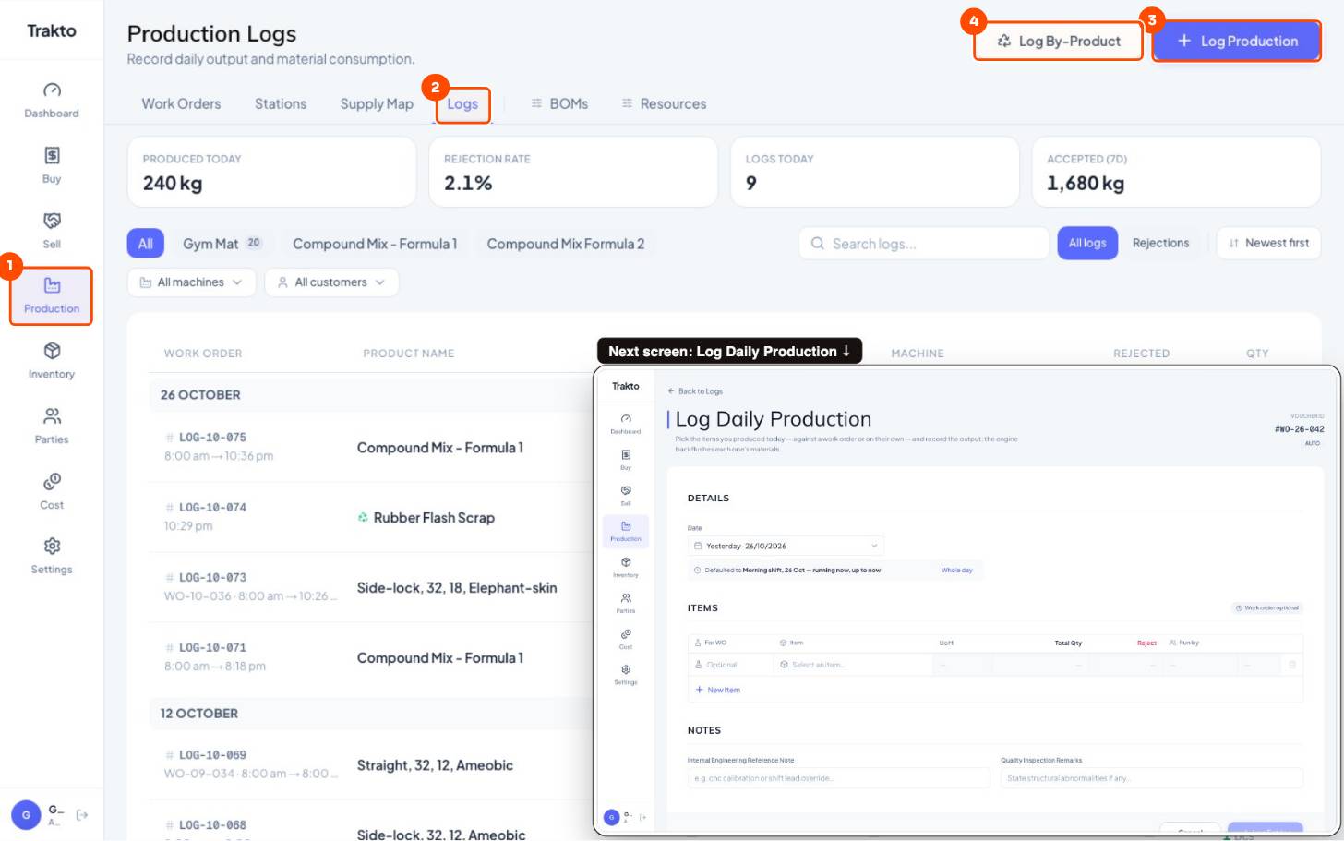Viewport: 1344px width, 841px height.
Task: Click the Buy icon in the Log Daily Production preview
Action: 626,455
